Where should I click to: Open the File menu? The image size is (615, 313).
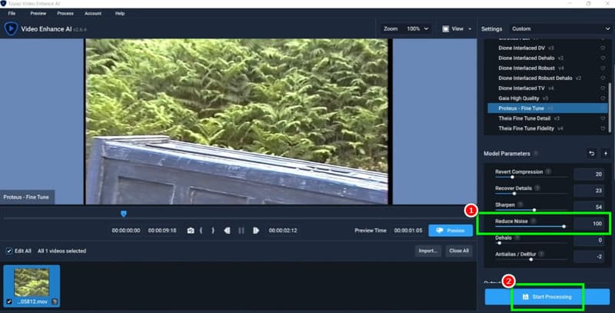pos(12,13)
